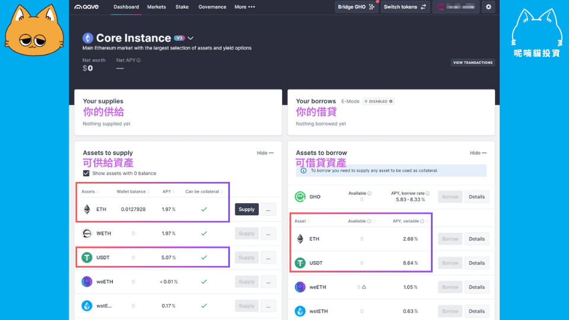The width and height of the screenshot is (569, 320).
Task: Click the ETH icon in Assets to borrow
Action: pyautogui.click(x=300, y=239)
